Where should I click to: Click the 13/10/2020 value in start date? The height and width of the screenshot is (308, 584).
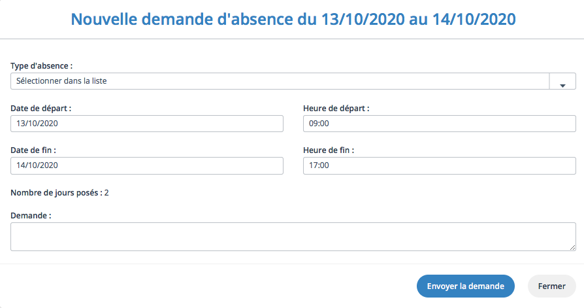click(37, 124)
